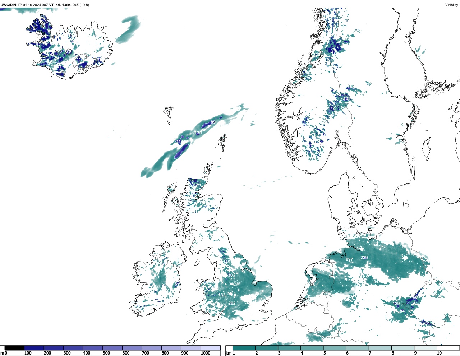The height and width of the screenshot is (356, 460).
Task: Click the '1000' tick label in metre legend
Action: tap(206, 353)
